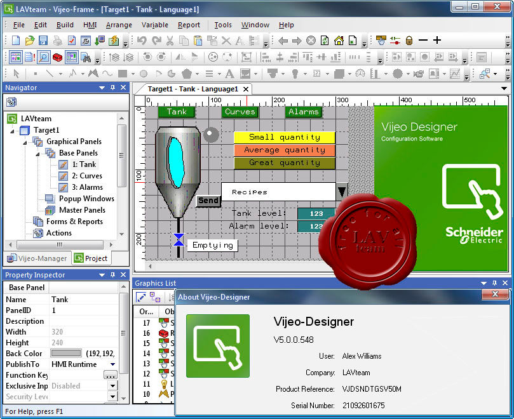The image size is (514, 419).
Task: Click the Paste clipboard icon
Action: coord(198,41)
